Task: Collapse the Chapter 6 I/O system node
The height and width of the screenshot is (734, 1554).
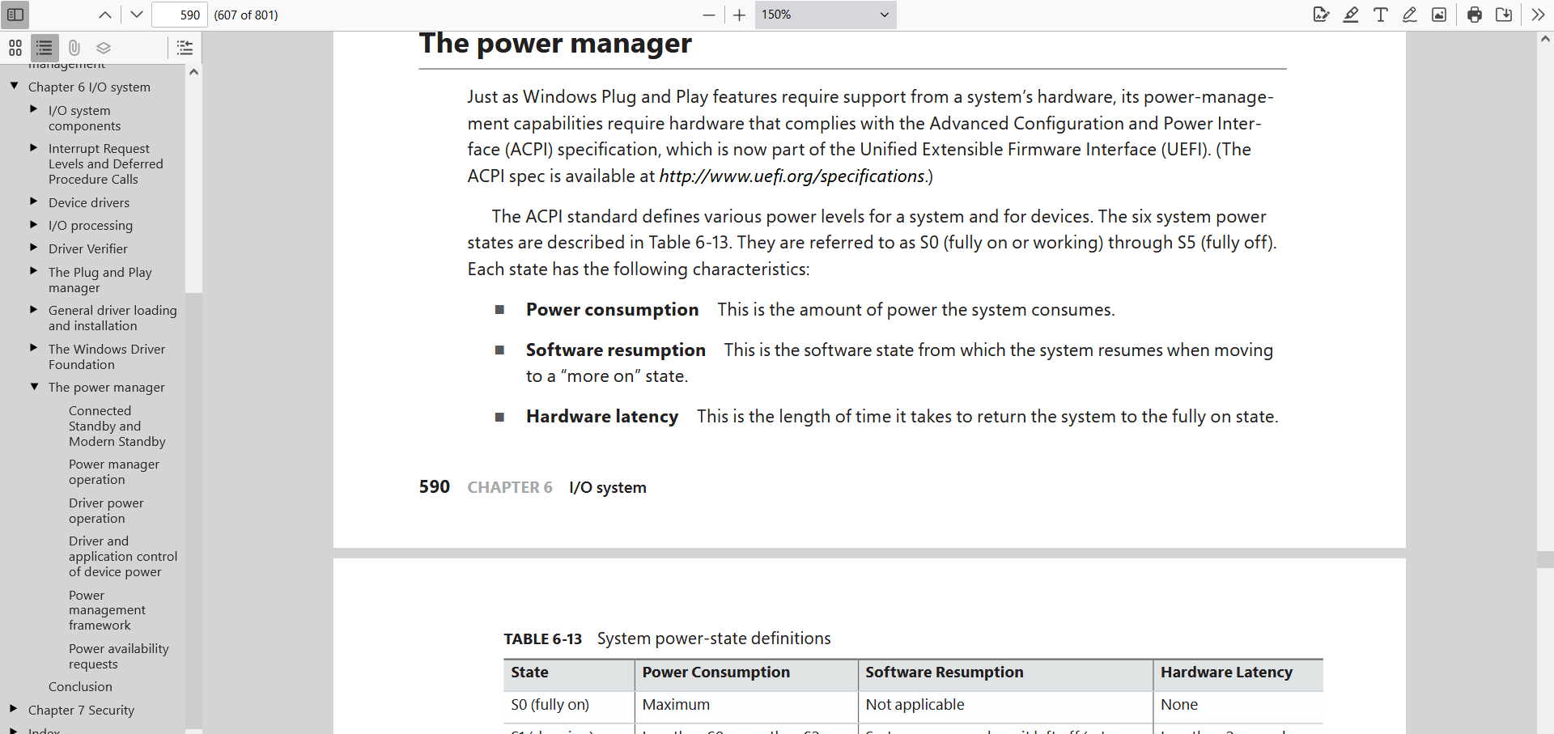Action: click(x=14, y=86)
